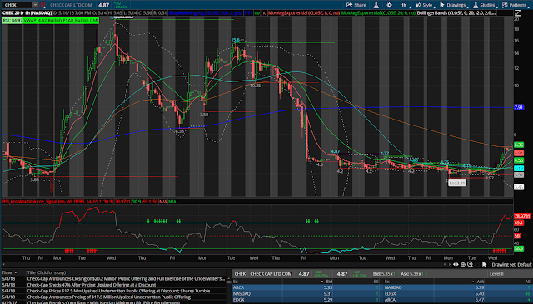The image size is (533, 304).
Task: Click the CHECK CAP LTD COM name in top bar
Action: click(x=71, y=5)
